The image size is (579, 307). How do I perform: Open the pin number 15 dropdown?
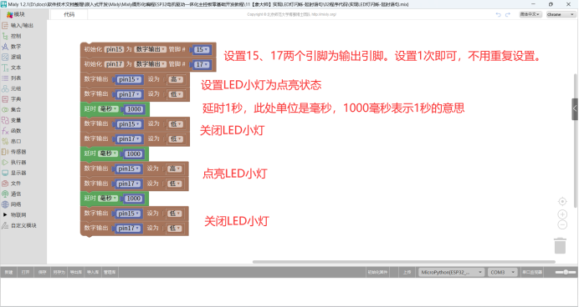[202, 50]
